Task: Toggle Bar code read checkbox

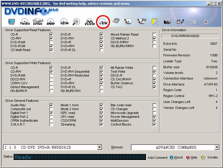Action: click(x=154, y=105)
